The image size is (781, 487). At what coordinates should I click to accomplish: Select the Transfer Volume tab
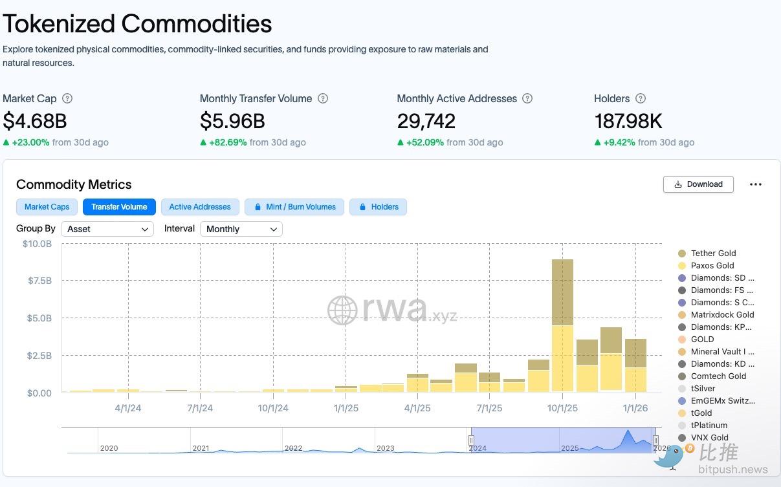point(119,207)
